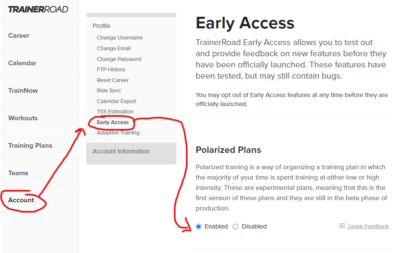Image resolution: width=401 pixels, height=253 pixels.
Task: Open the Career page
Action: click(x=19, y=36)
